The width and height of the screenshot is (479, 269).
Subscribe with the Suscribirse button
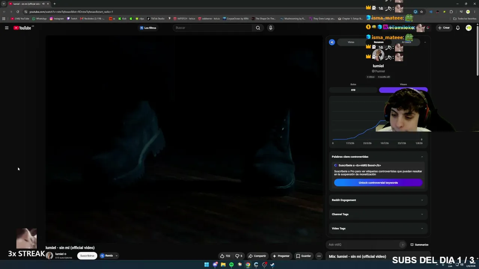[x=87, y=256]
